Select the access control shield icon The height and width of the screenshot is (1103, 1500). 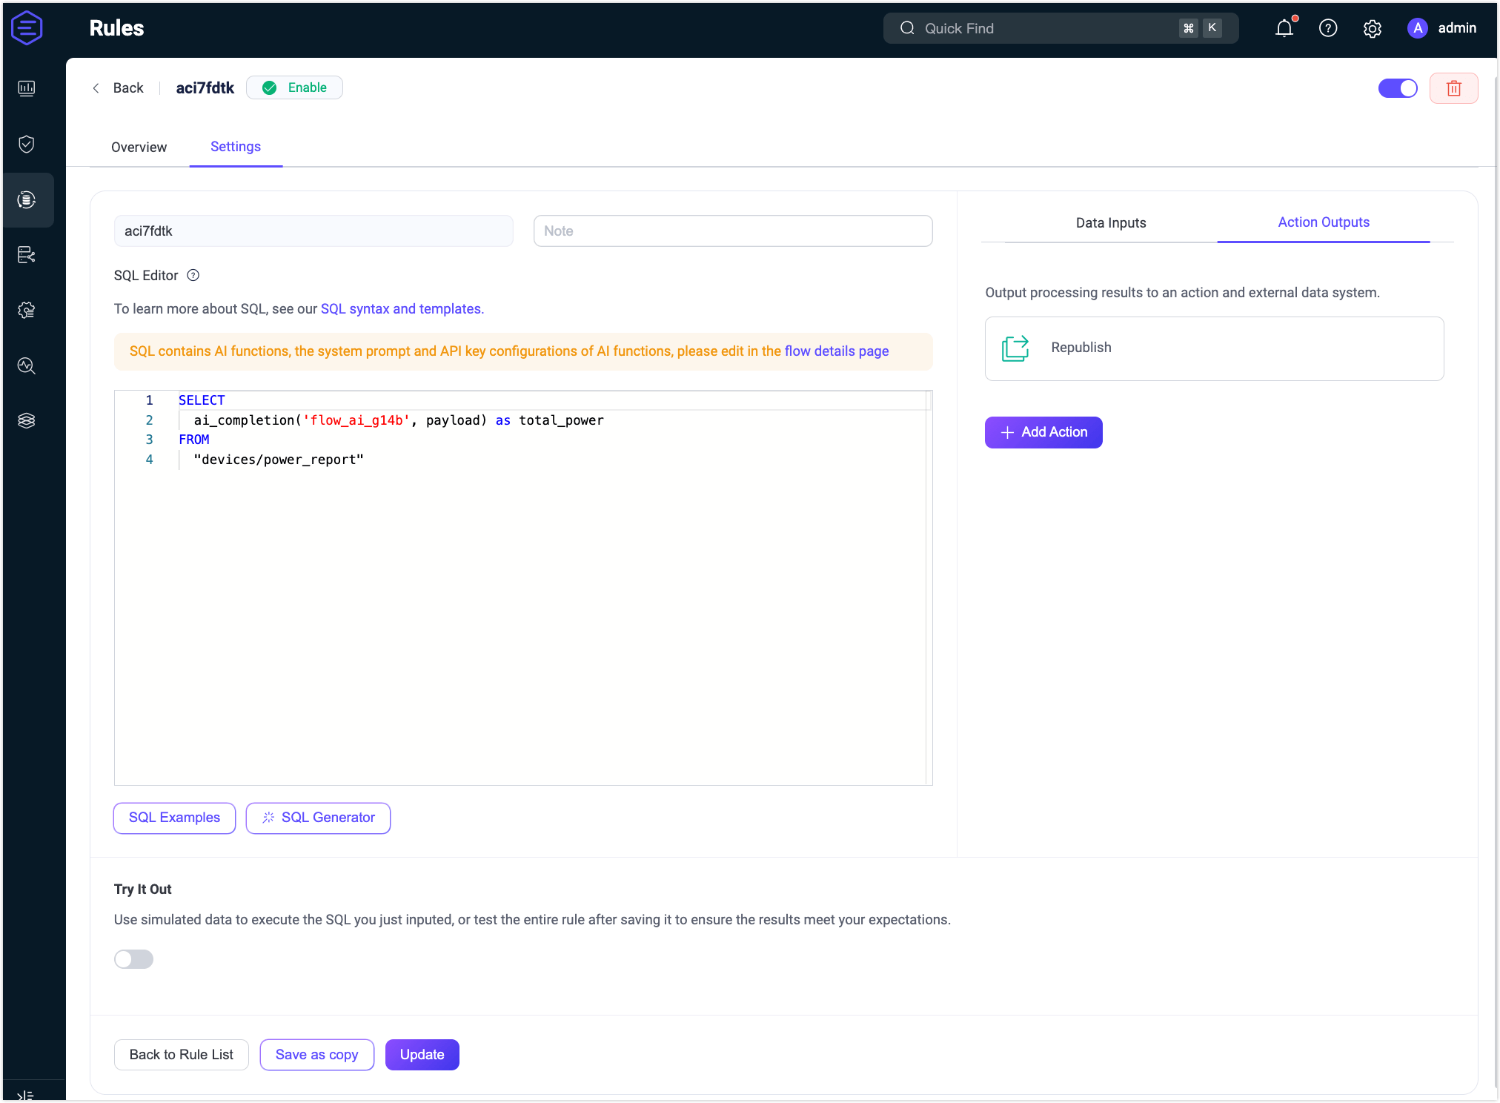[x=27, y=144]
